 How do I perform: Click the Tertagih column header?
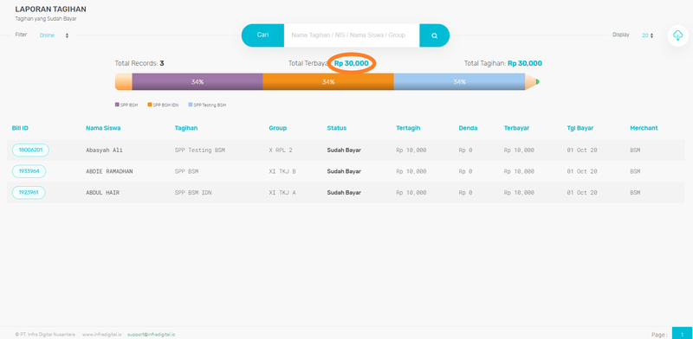tap(408, 128)
